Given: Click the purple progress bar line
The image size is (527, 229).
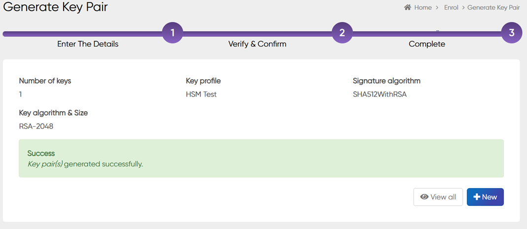Looking at the screenshot, I should click(256, 33).
